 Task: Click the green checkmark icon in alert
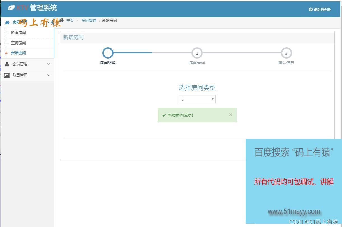tap(164, 115)
